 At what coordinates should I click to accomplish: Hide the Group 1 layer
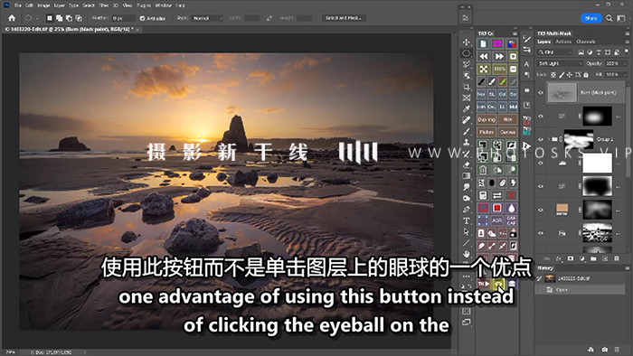coord(541,139)
